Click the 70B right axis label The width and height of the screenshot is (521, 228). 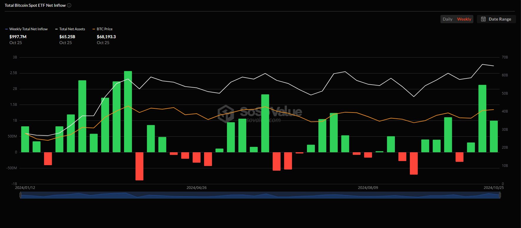point(505,57)
